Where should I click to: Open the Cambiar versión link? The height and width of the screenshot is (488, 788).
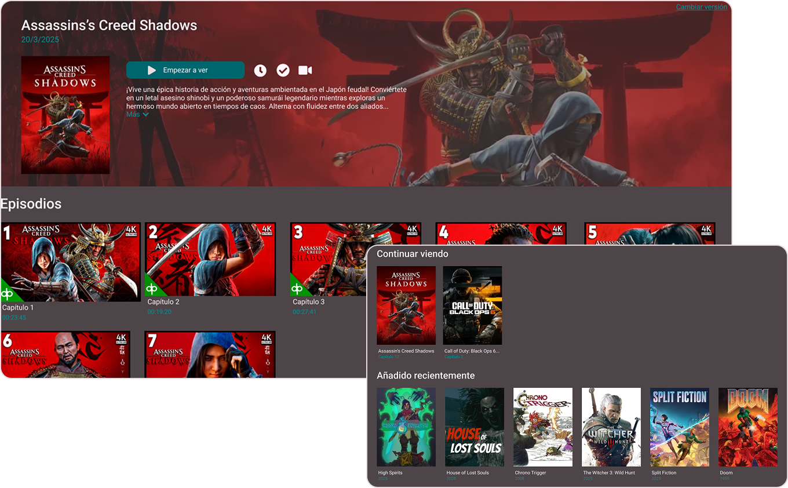click(701, 7)
